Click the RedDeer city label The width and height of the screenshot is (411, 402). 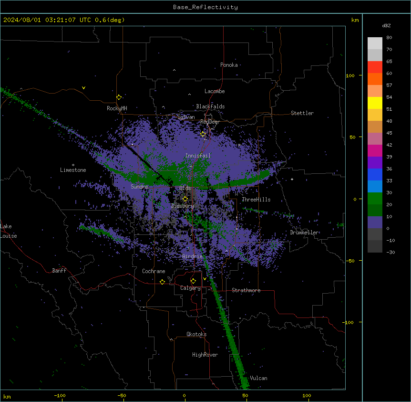[210, 122]
